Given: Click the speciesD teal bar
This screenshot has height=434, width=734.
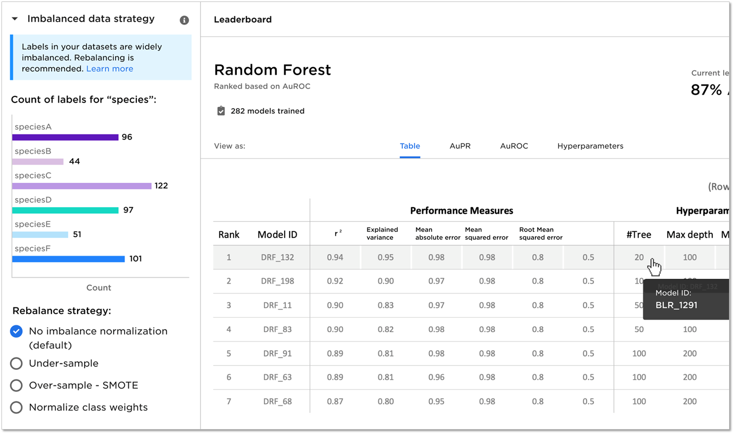Looking at the screenshot, I should (x=65, y=211).
